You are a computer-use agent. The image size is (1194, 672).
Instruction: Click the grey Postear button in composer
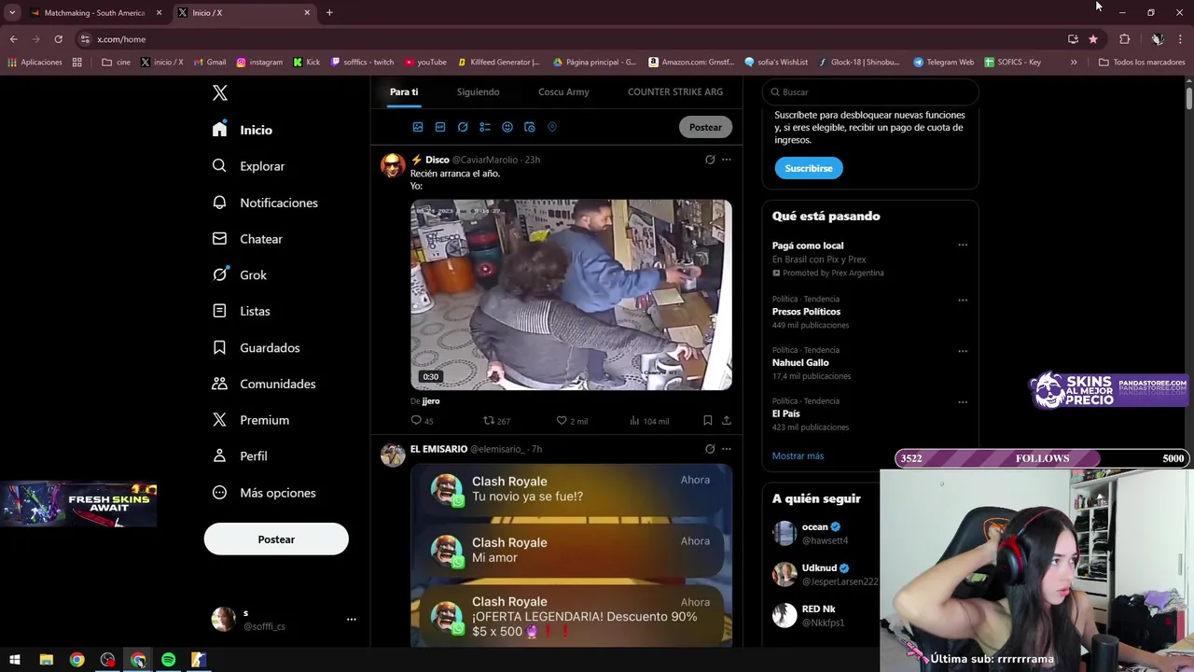pos(705,127)
